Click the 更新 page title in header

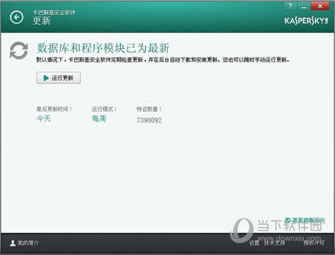tap(41, 21)
